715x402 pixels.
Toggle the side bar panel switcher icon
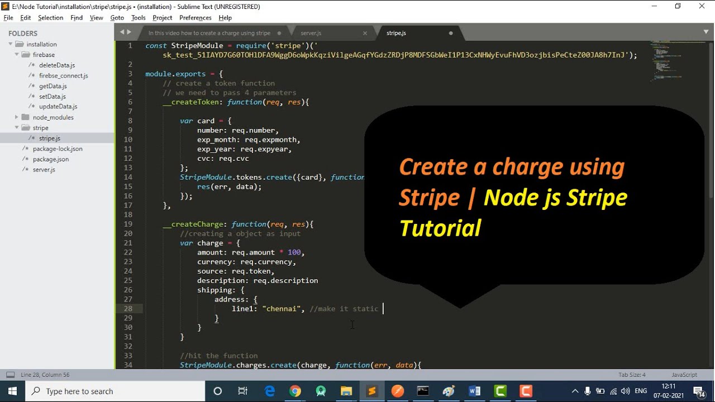(x=10, y=375)
